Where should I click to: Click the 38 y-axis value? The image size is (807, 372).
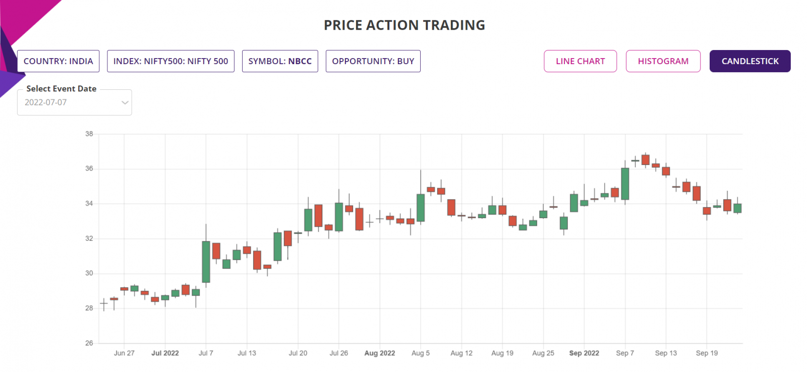point(89,134)
